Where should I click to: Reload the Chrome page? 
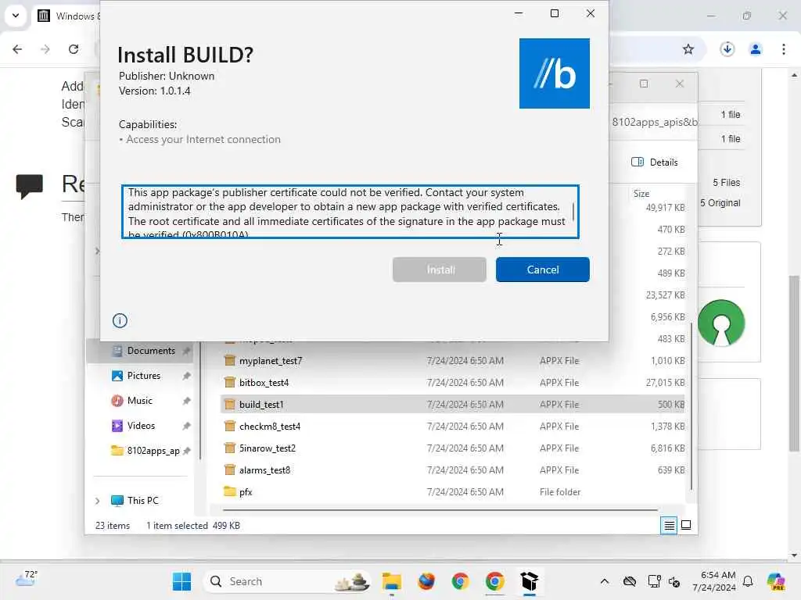[74, 49]
